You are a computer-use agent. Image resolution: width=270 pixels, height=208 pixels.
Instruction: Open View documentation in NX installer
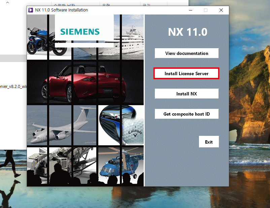click(x=187, y=53)
